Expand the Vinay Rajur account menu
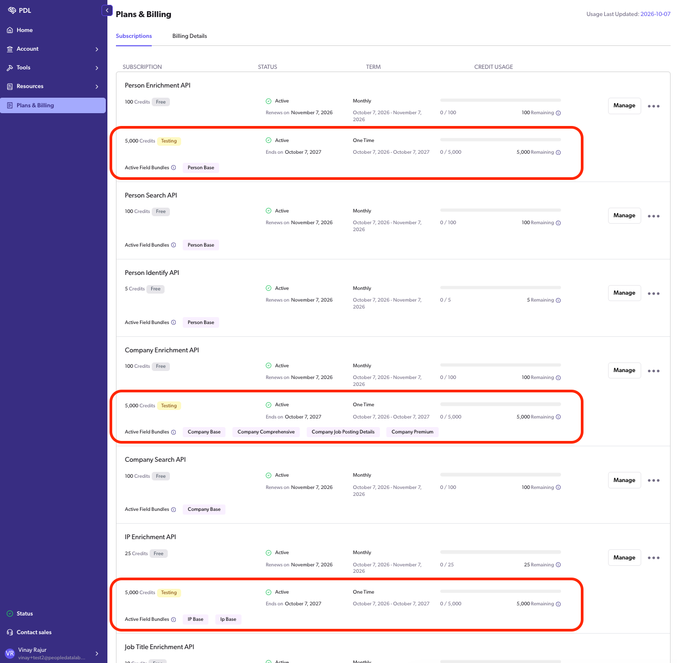 tap(97, 653)
